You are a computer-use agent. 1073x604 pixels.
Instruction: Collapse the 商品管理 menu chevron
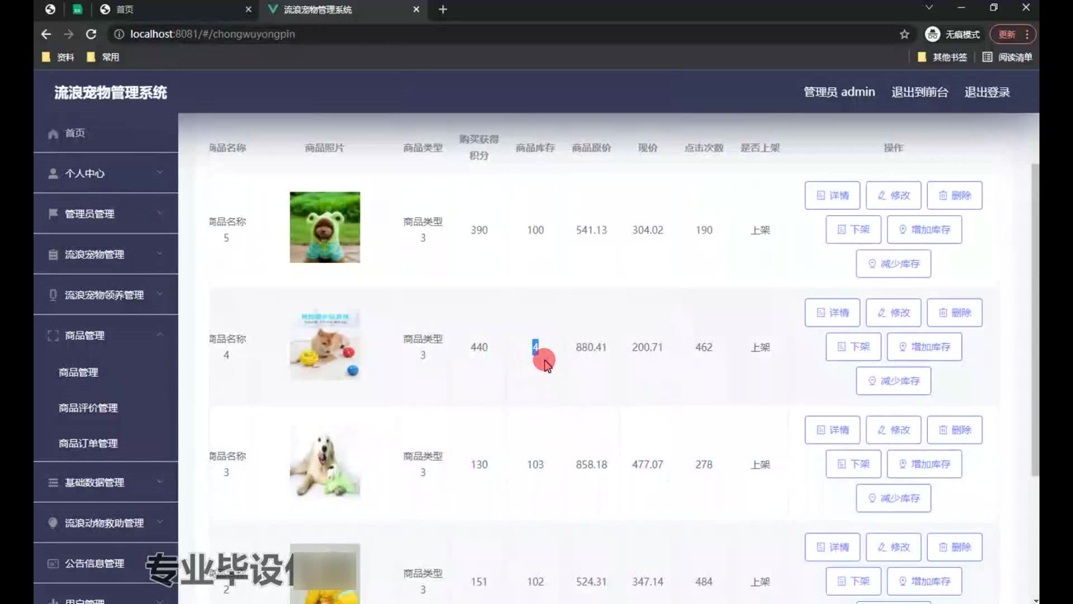[160, 334]
